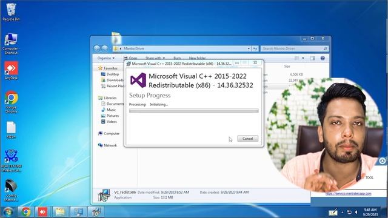388x218 pixels.
Task: Open the Share with dropdown menu
Action: tap(155, 58)
